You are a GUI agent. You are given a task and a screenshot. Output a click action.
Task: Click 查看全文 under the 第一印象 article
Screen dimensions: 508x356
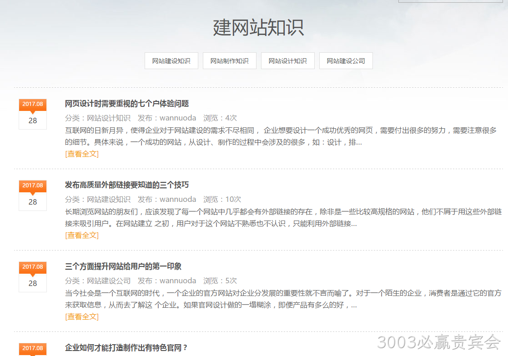(82, 316)
